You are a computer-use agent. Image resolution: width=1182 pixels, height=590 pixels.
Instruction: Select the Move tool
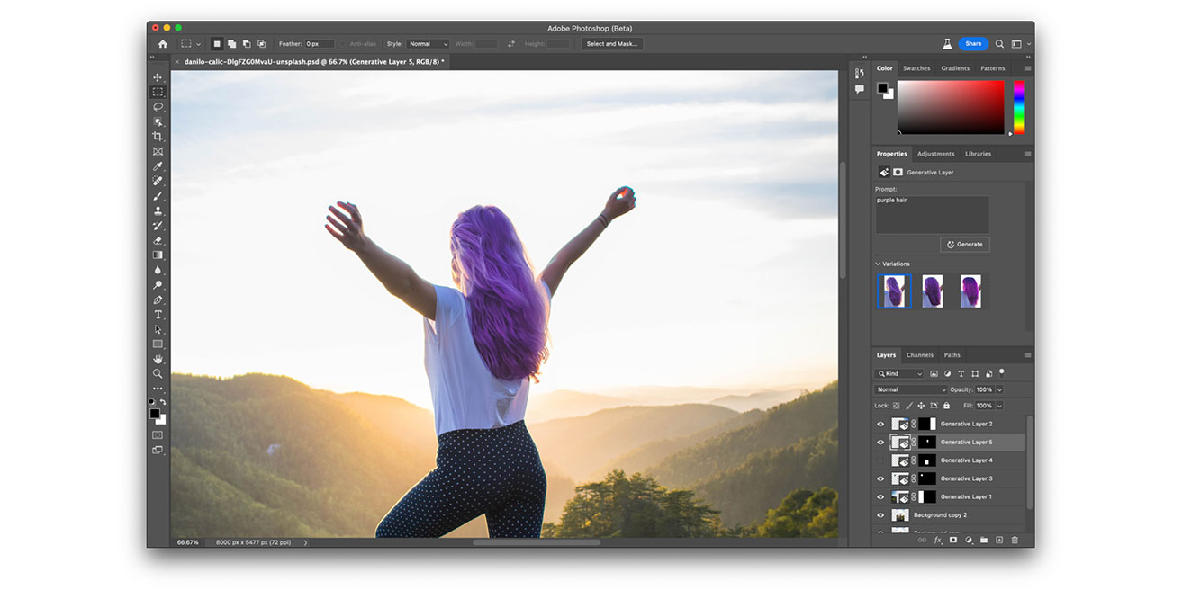click(x=158, y=77)
